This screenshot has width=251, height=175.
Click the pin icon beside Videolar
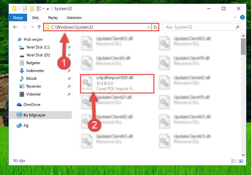(x=69, y=94)
